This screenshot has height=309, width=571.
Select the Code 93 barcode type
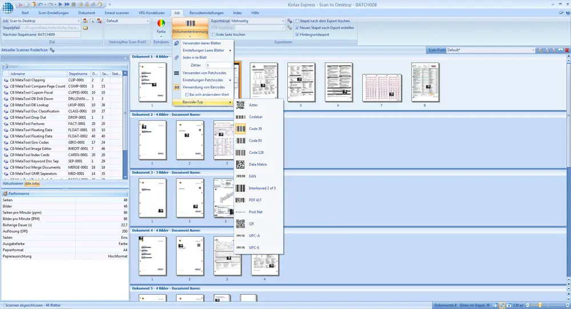click(x=259, y=141)
